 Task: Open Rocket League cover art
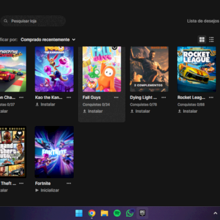pyautogui.click(x=197, y=69)
